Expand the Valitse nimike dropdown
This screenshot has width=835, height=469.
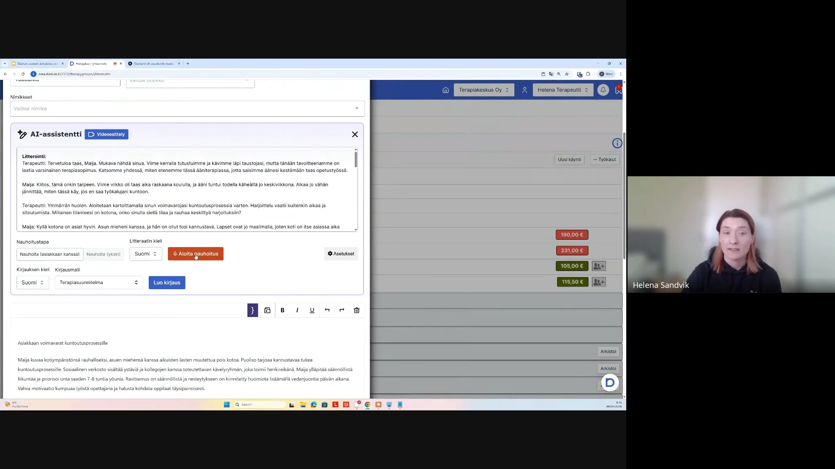[x=187, y=109]
